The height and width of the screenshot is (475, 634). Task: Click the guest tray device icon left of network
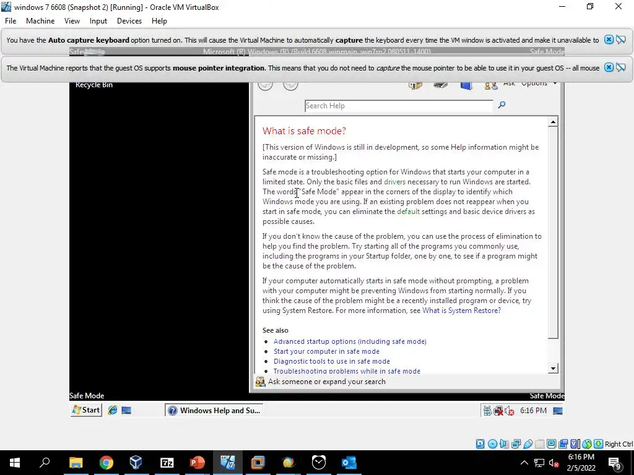pos(488,411)
